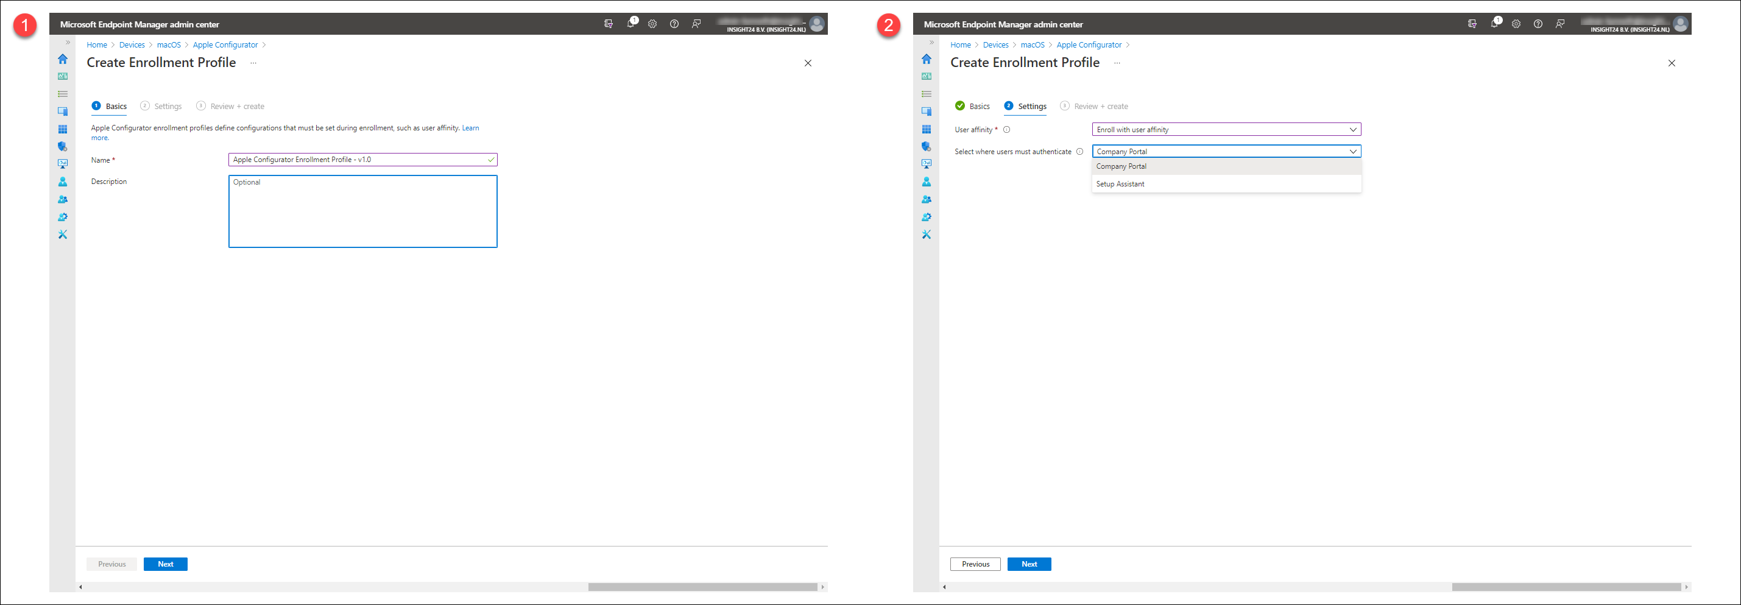Open Reports monitor icon in left screenshot sidebar
Viewport: 1741px width, 605px height.
pyautogui.click(x=63, y=165)
